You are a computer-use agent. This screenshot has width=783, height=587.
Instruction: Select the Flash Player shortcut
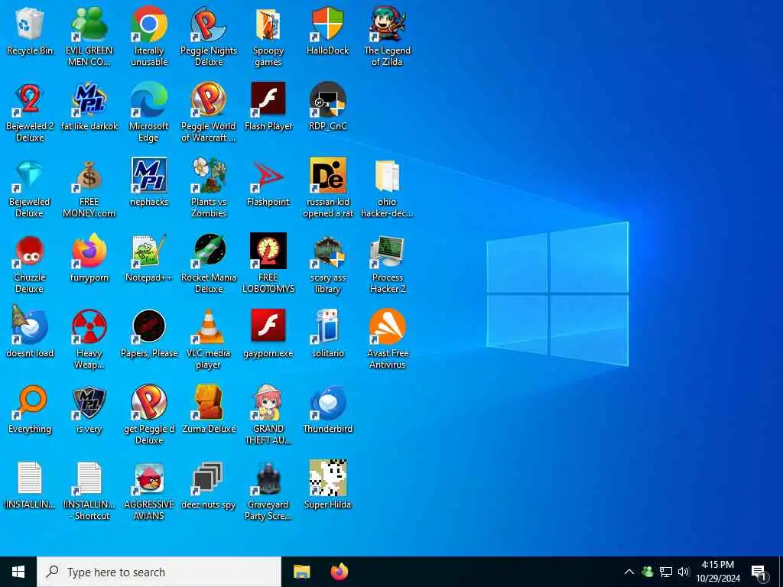tap(268, 100)
